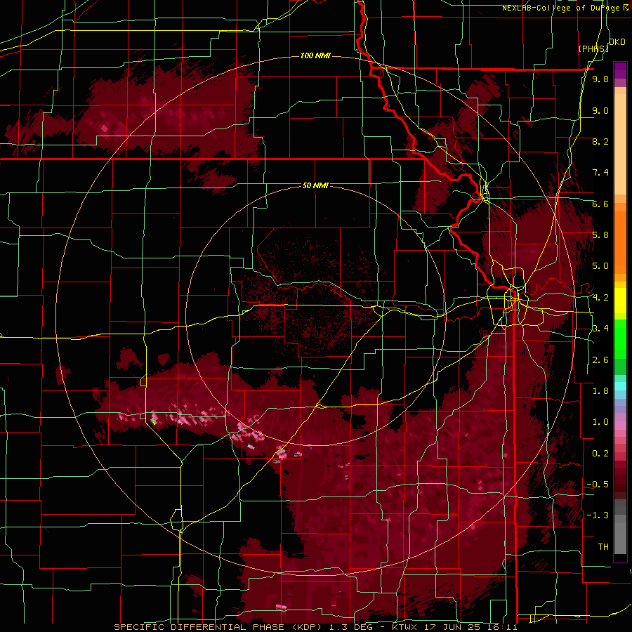This screenshot has width=632, height=632.
Task: Click the TH threshold label on scale
Action: [603, 547]
